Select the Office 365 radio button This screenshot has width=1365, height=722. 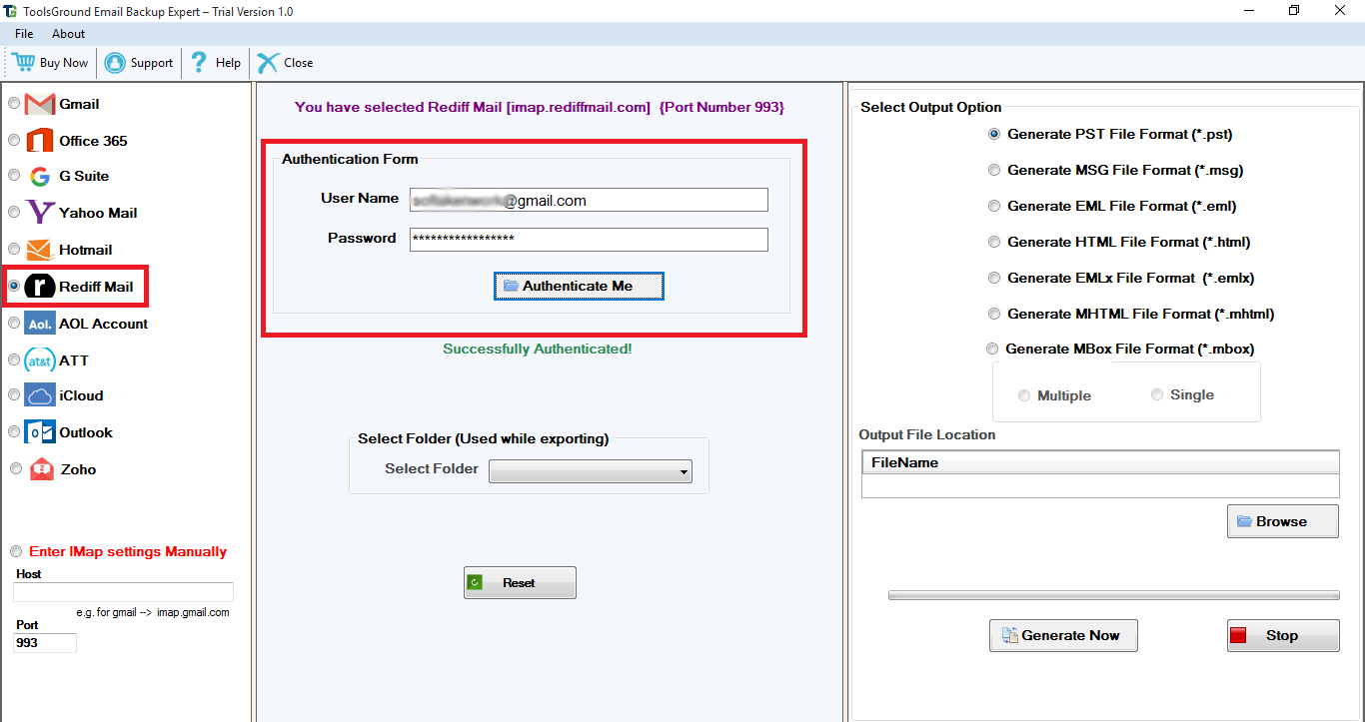pos(14,140)
